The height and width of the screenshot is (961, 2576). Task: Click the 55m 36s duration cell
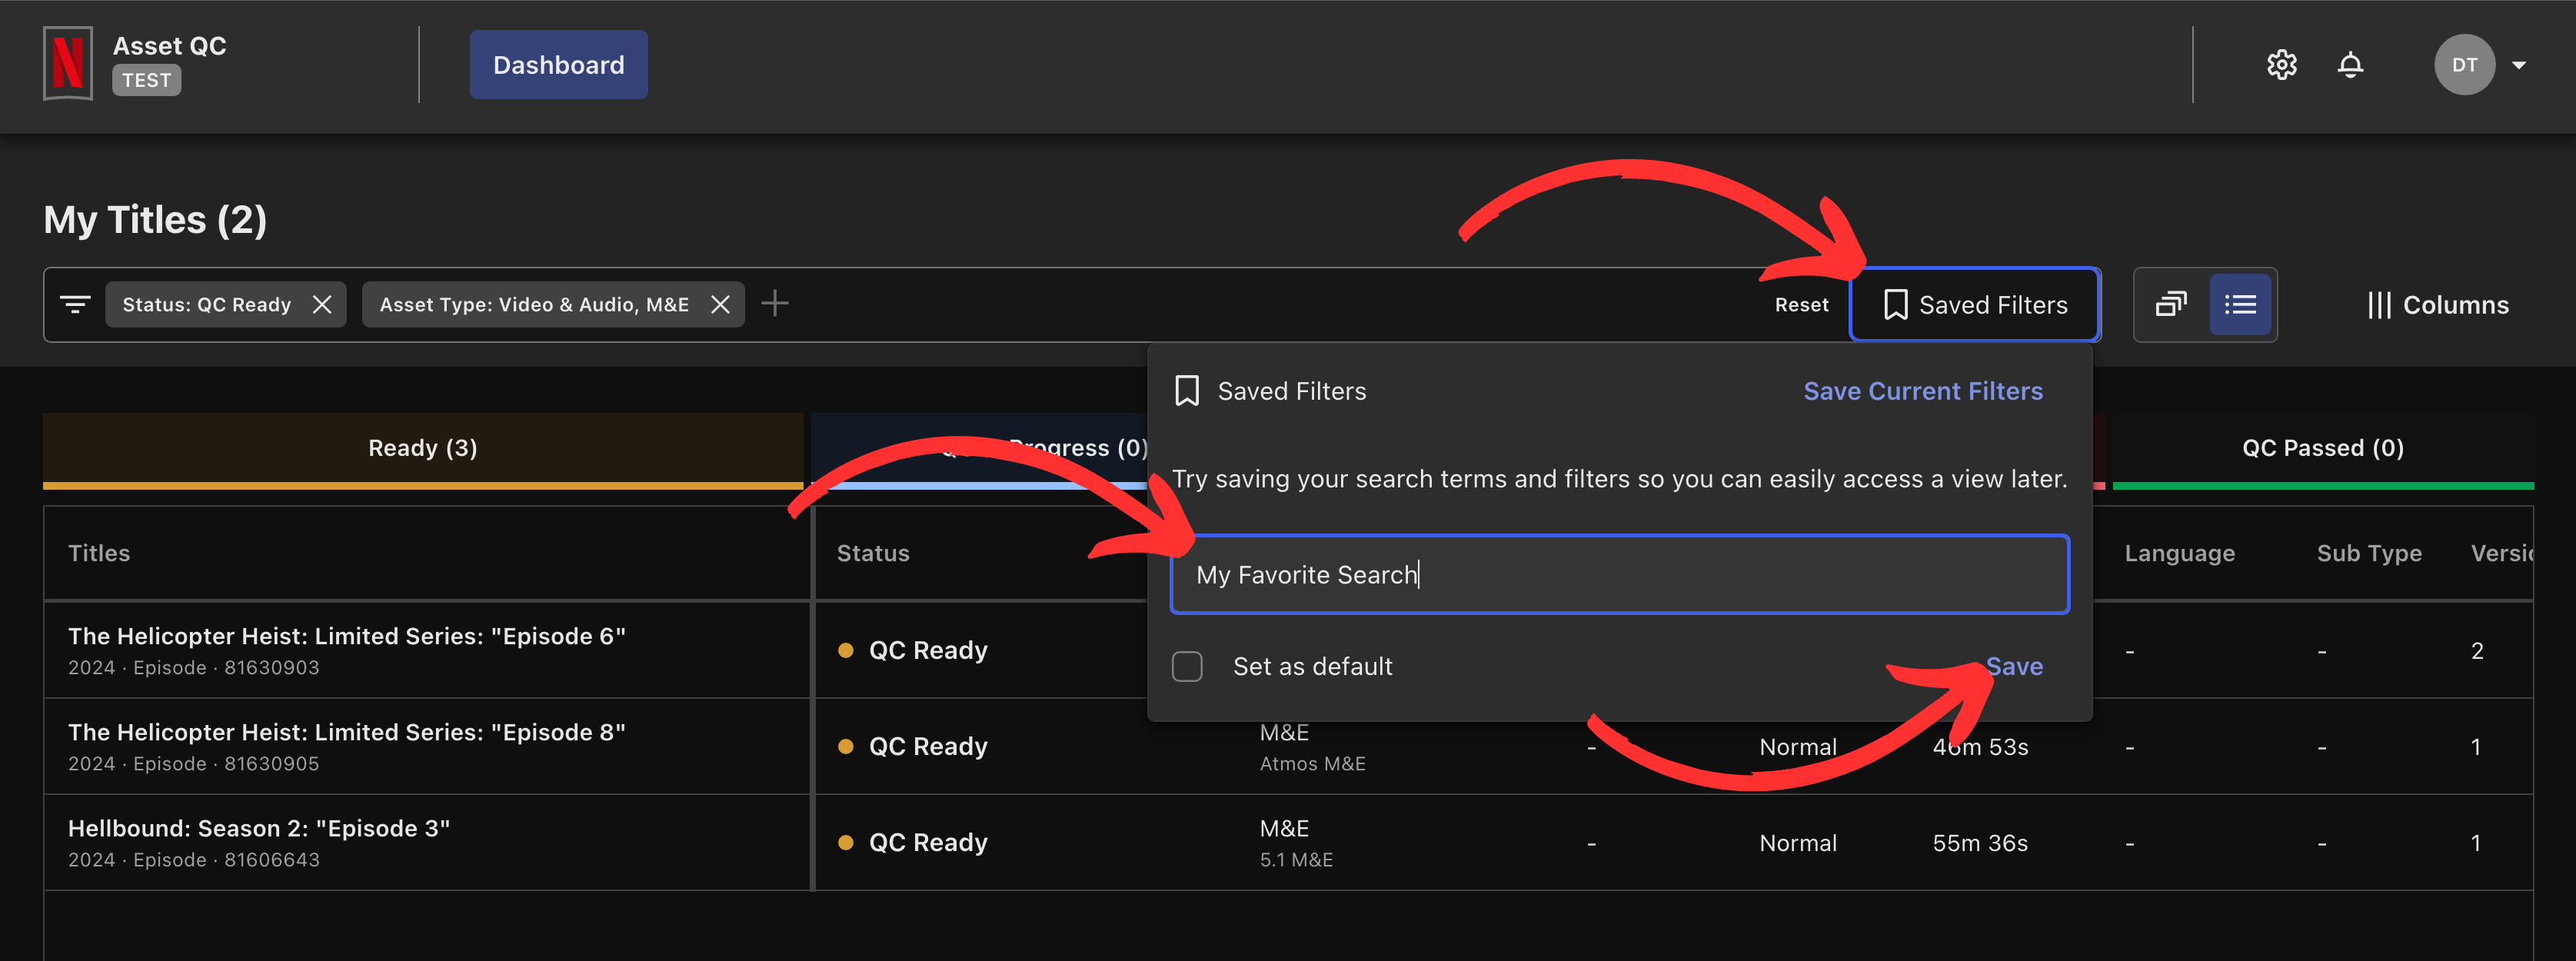tap(1980, 843)
